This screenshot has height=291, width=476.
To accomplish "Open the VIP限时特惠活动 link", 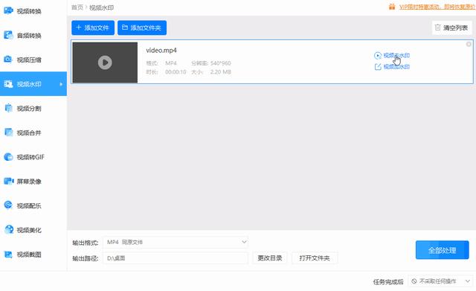I will click(x=437, y=7).
